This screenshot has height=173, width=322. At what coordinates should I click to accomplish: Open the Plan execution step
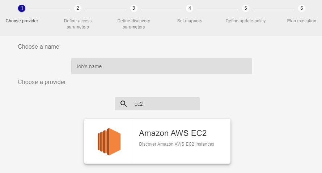coord(302,21)
